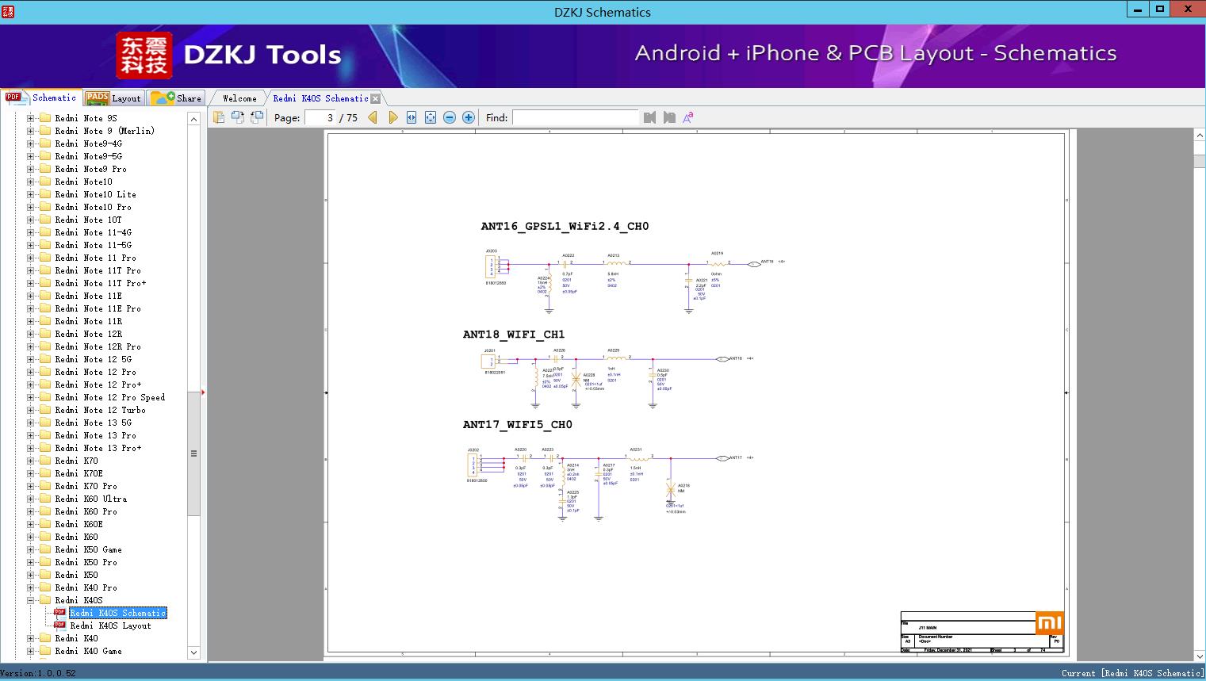Click the document view scroll-up arrow
Viewport: 1206px width, 681px height.
[x=1200, y=136]
